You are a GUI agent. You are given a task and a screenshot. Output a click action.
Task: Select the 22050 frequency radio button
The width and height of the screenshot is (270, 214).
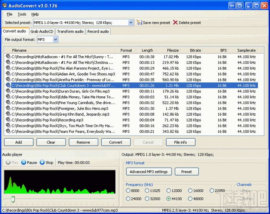coord(212,191)
